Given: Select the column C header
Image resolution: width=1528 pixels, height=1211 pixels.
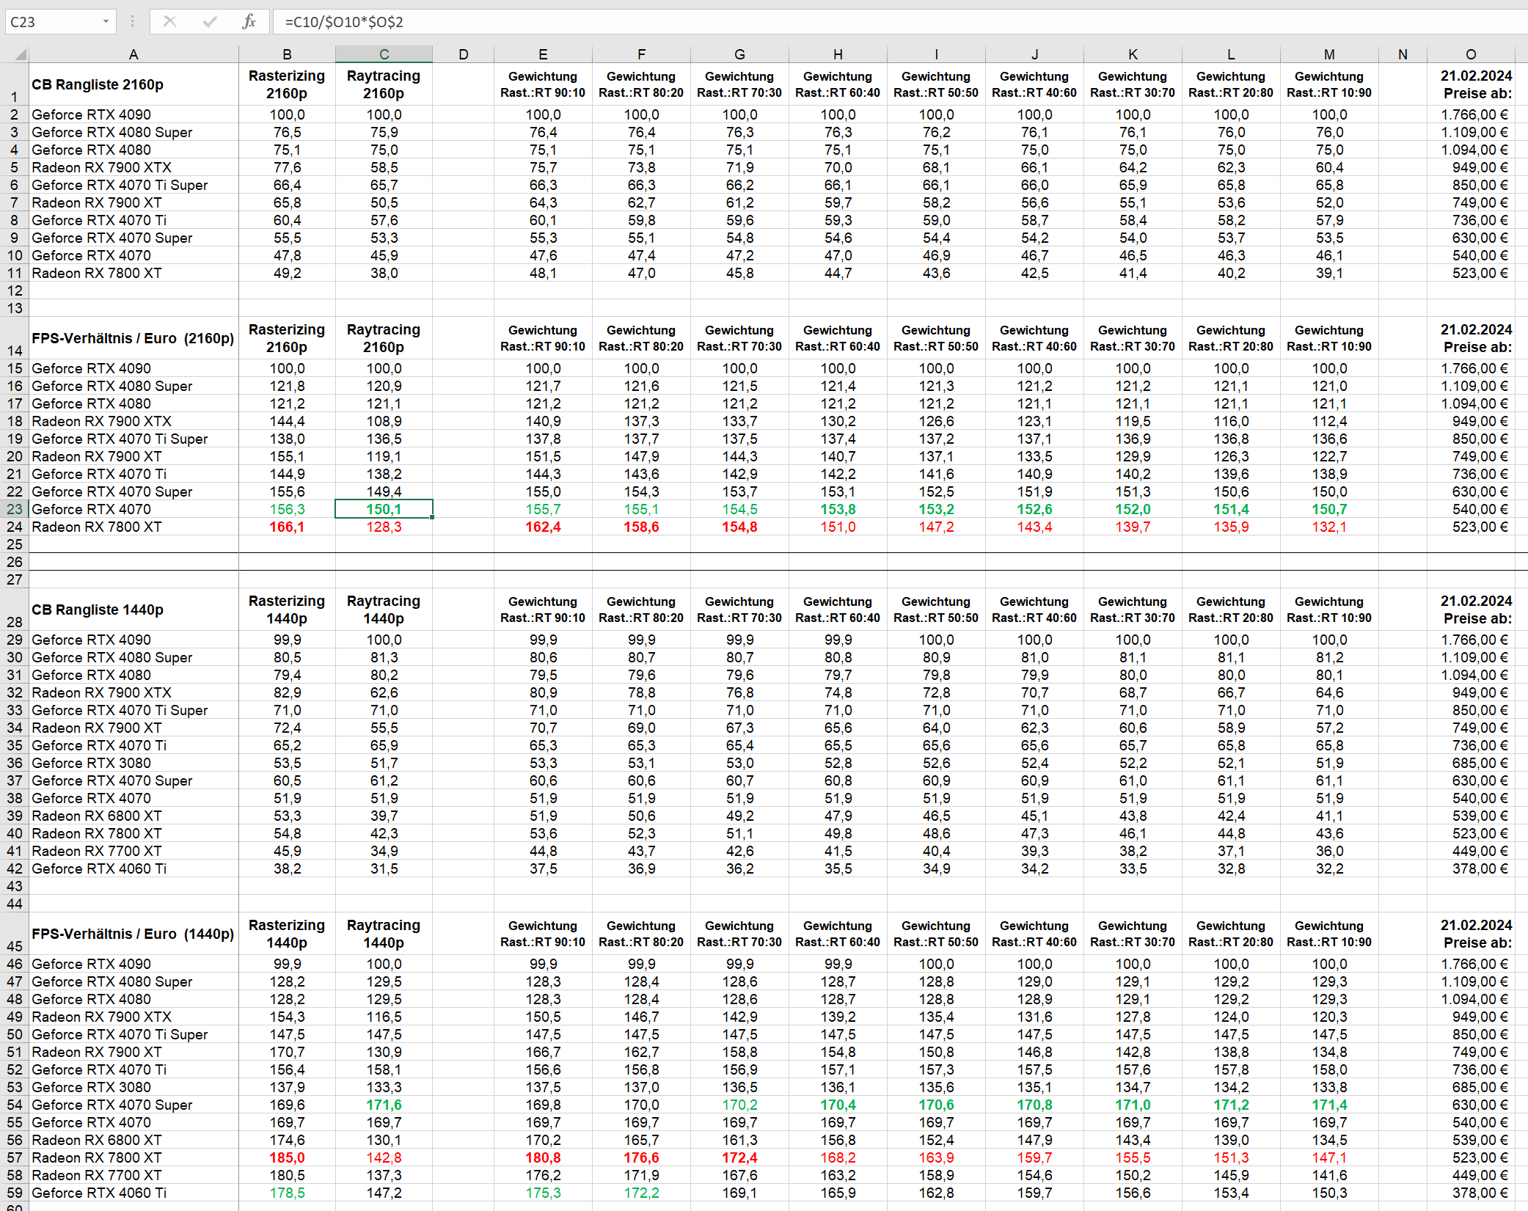Looking at the screenshot, I should pos(384,54).
